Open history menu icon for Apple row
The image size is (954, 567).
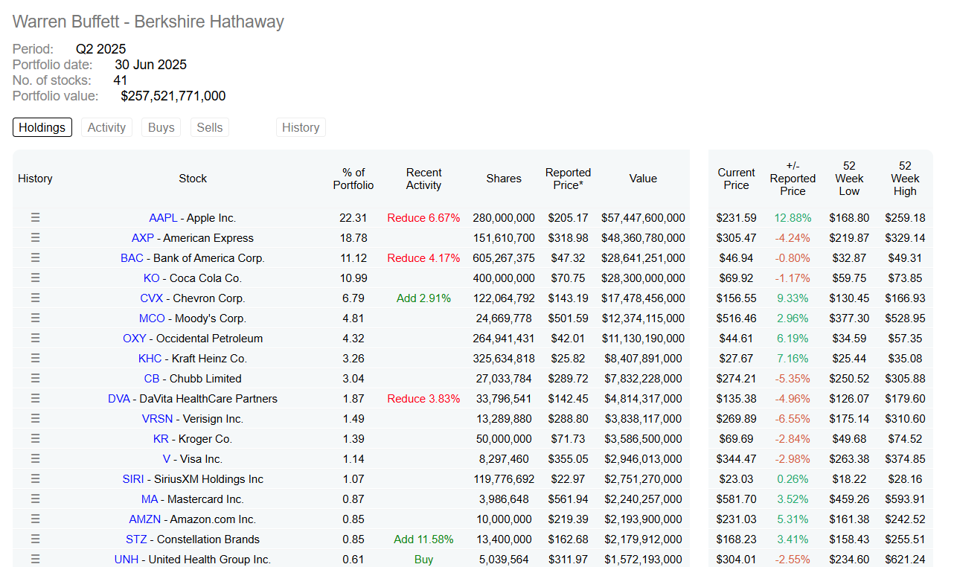35,218
